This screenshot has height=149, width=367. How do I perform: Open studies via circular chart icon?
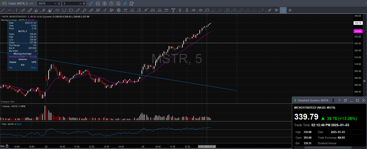pos(98,3)
